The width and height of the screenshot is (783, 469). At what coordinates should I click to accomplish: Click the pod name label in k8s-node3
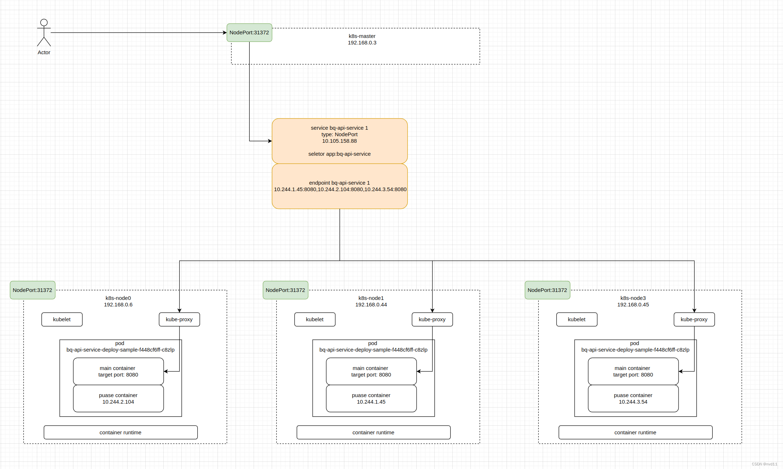click(x=635, y=350)
